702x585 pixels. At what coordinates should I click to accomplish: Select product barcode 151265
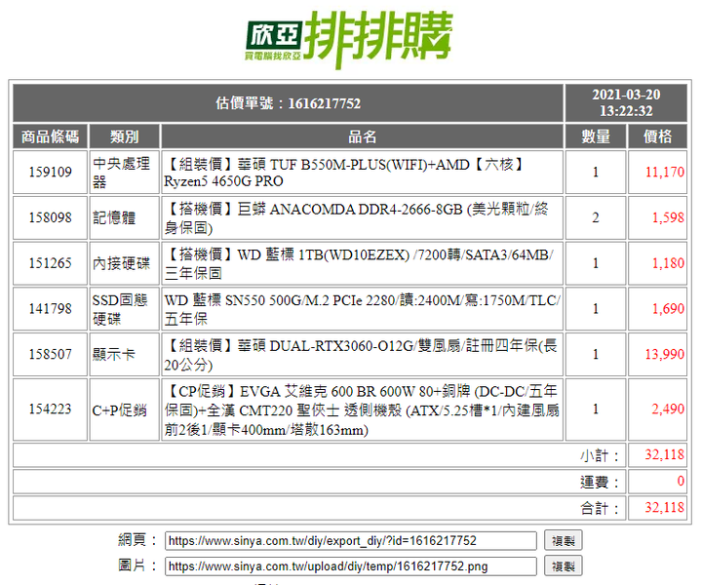[x=50, y=263]
